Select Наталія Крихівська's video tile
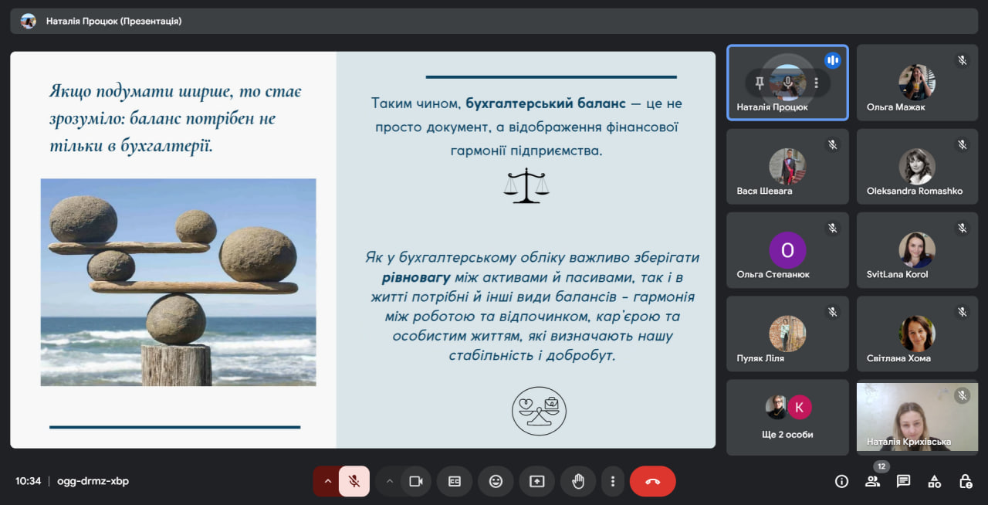This screenshot has width=988, height=505. 917,417
